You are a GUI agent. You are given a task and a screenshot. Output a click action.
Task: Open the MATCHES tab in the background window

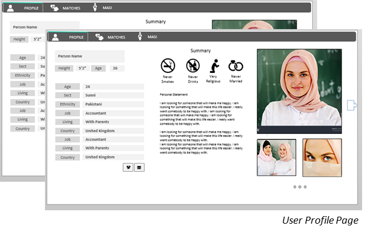pos(65,8)
